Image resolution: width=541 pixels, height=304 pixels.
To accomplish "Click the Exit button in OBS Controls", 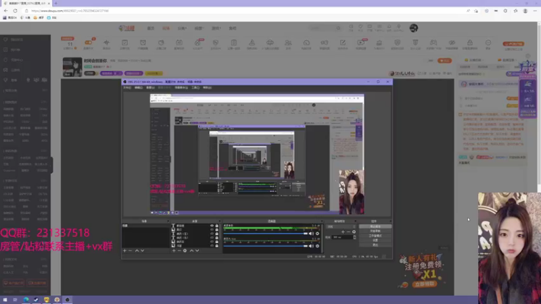I will click(x=375, y=245).
